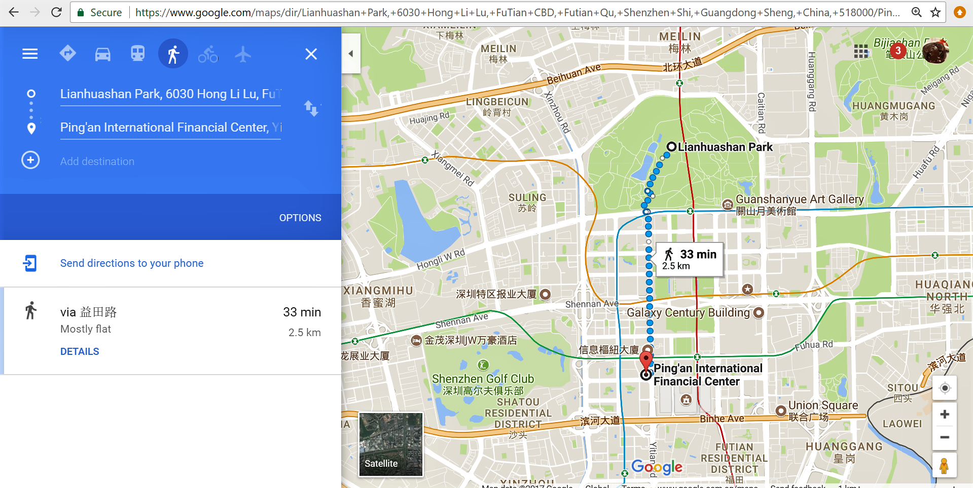The height and width of the screenshot is (488, 973).
Task: Add destination plus button
Action: point(30,160)
